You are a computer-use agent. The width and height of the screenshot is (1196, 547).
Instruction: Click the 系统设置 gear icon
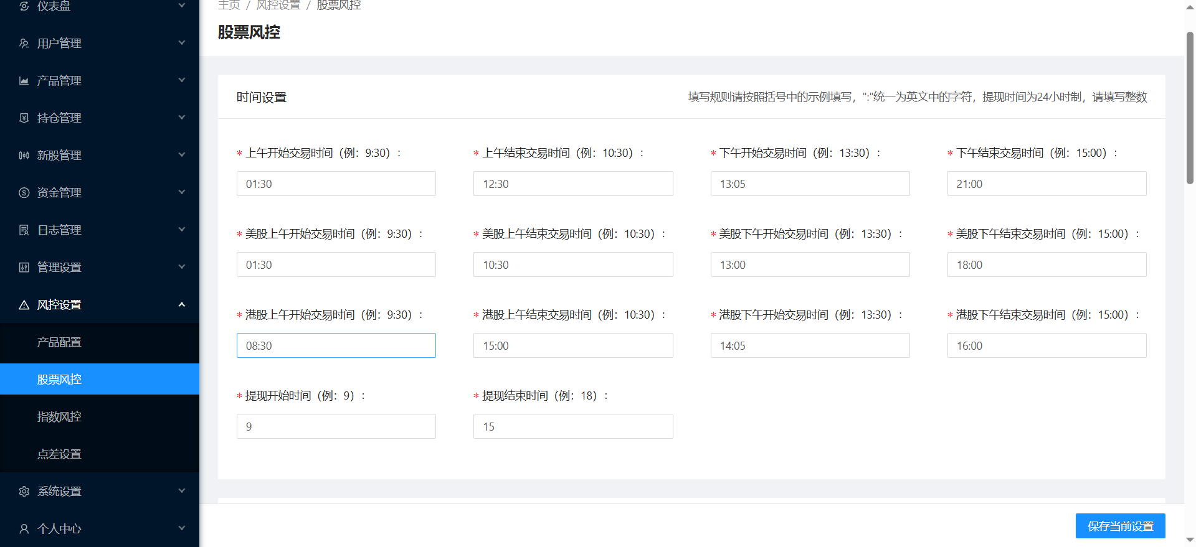24,491
